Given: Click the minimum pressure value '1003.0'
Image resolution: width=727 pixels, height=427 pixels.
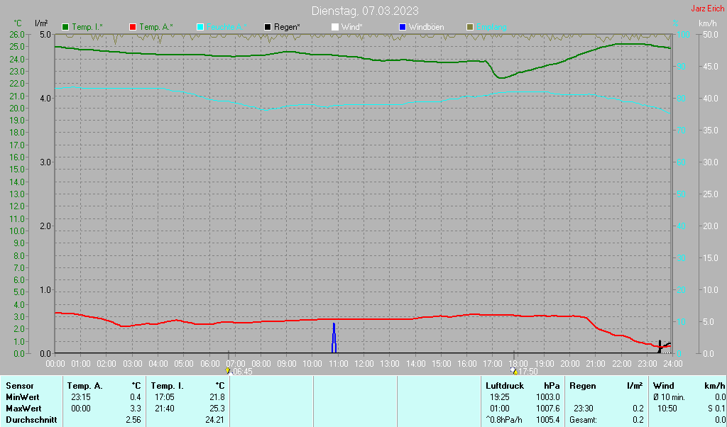Looking at the screenshot, I should click(547, 397).
